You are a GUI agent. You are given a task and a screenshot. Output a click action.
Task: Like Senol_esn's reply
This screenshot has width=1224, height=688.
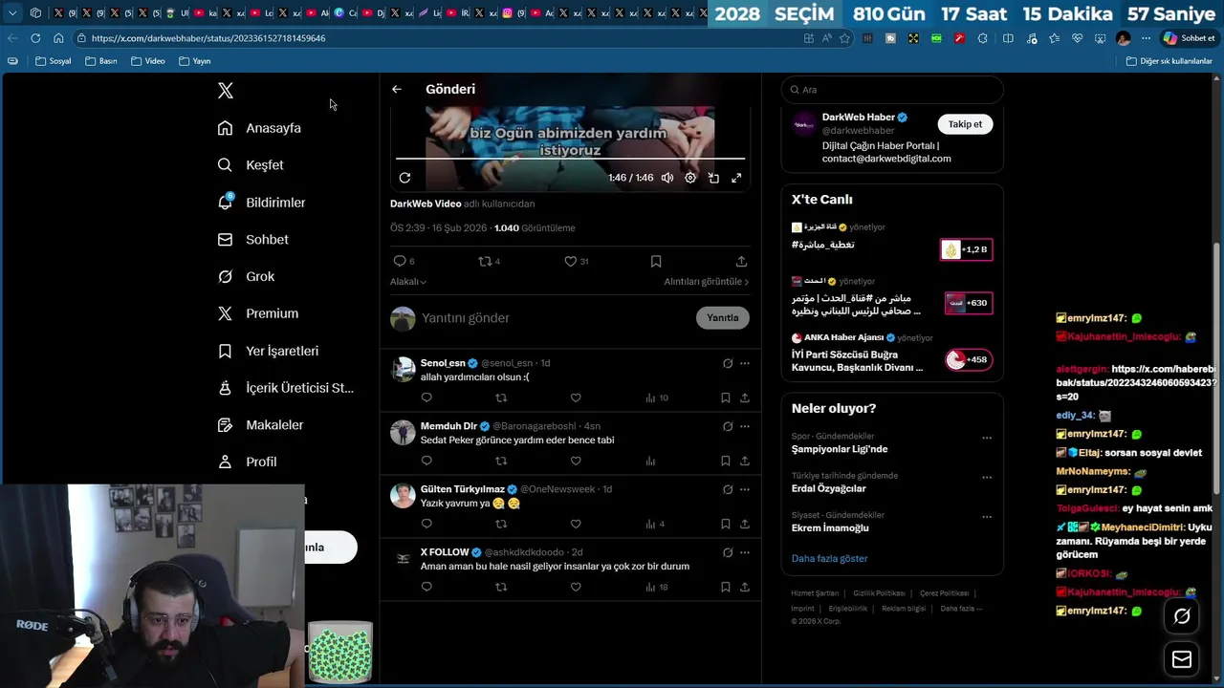coord(576,398)
